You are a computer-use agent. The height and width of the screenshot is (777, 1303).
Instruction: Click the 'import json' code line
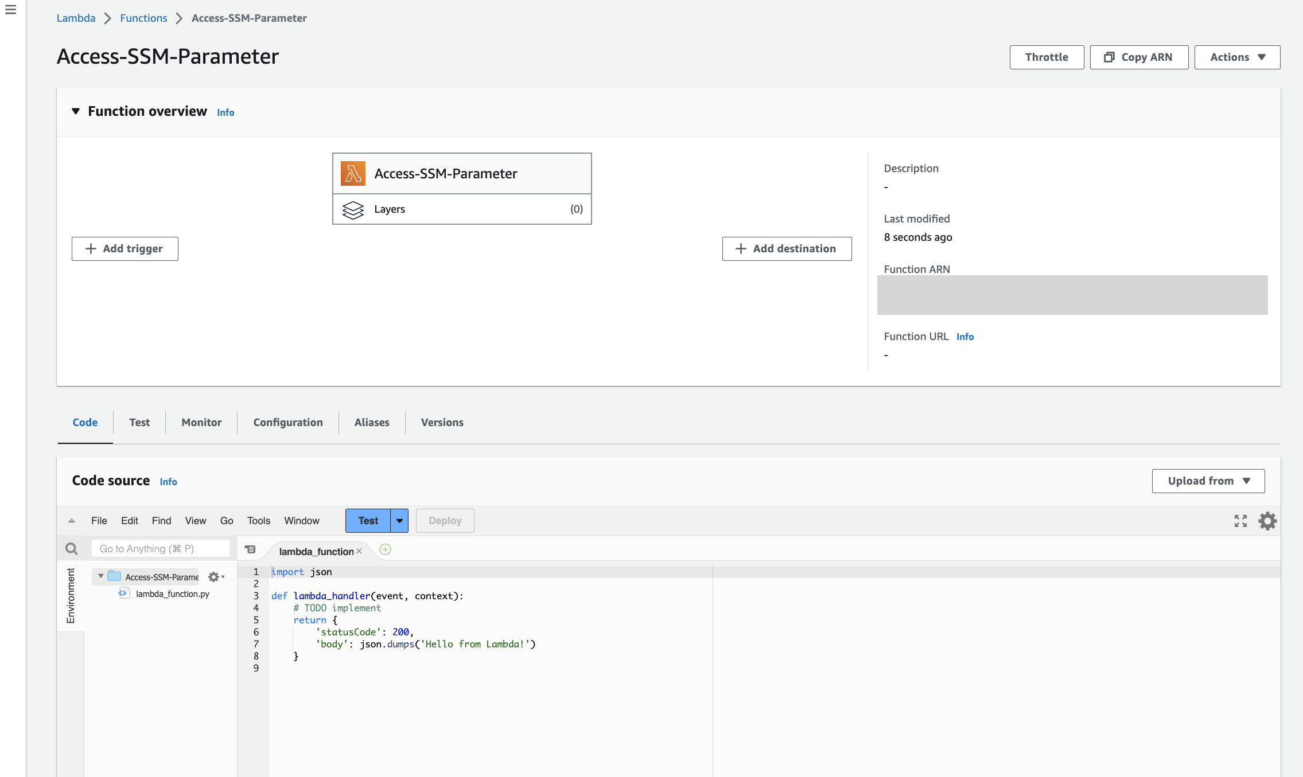click(302, 572)
